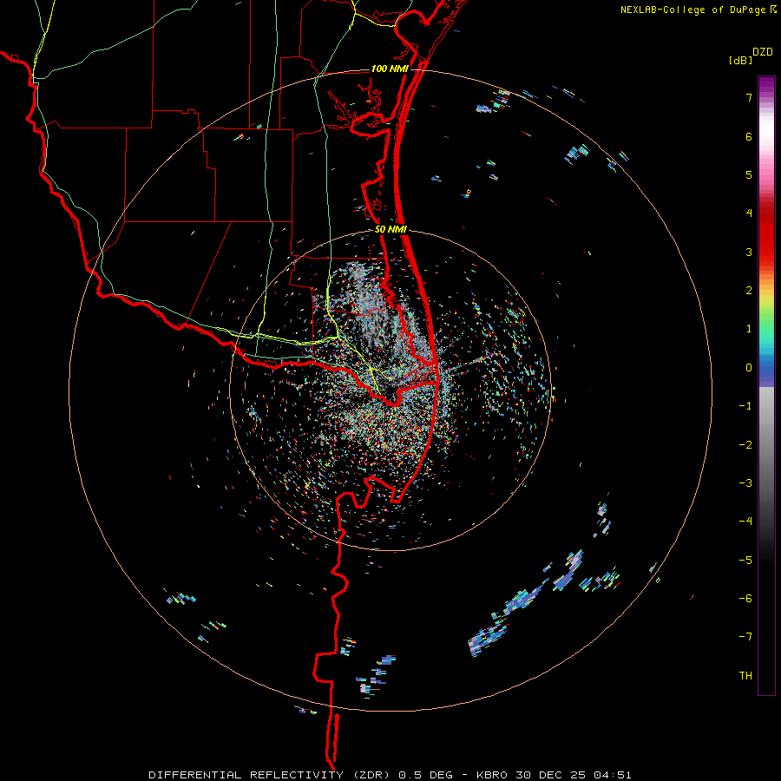The width and height of the screenshot is (781, 781).
Task: Click the "-5" value on the scale
Action: pyautogui.click(x=745, y=561)
